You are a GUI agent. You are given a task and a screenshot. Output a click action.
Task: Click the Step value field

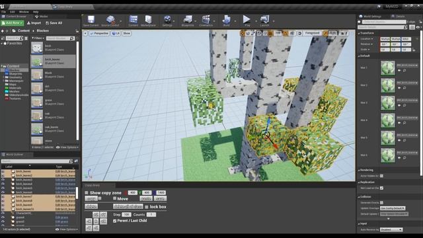(x=126, y=214)
